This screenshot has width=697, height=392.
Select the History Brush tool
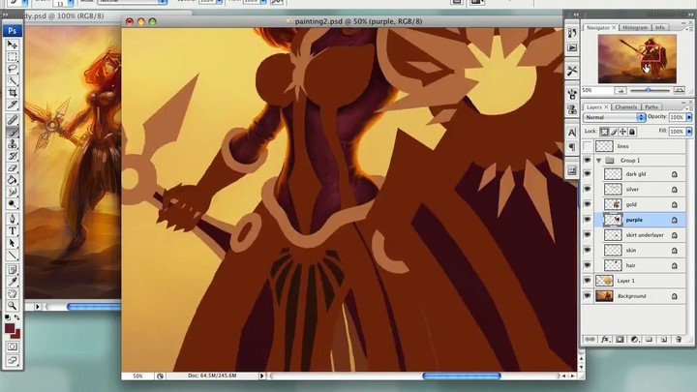tap(12, 156)
